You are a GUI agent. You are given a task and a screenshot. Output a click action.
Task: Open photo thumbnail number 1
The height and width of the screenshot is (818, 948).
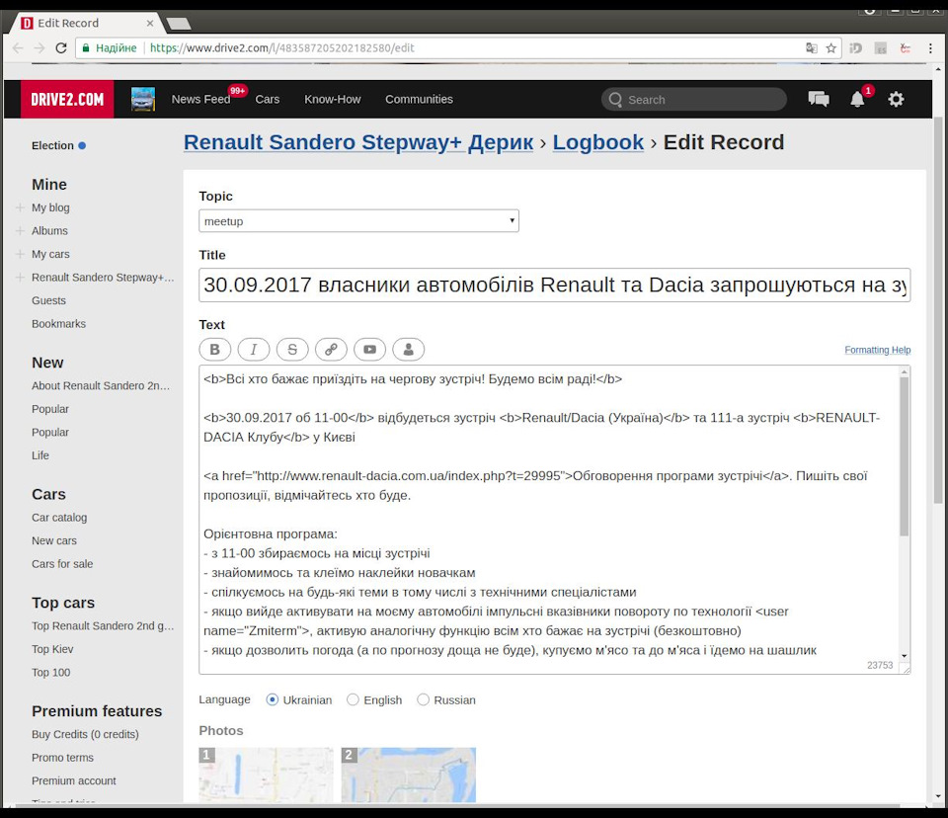click(266, 776)
